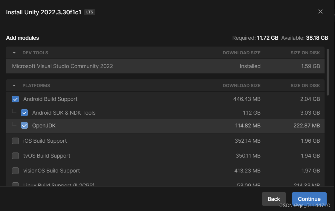Click the Android SDK & NDK Tools label
Image resolution: width=335 pixels, height=211 pixels.
64,113
